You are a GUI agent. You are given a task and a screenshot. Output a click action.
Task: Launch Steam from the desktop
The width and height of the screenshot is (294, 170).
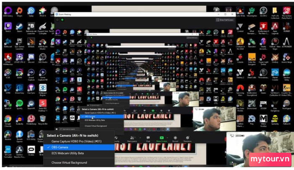point(19,27)
